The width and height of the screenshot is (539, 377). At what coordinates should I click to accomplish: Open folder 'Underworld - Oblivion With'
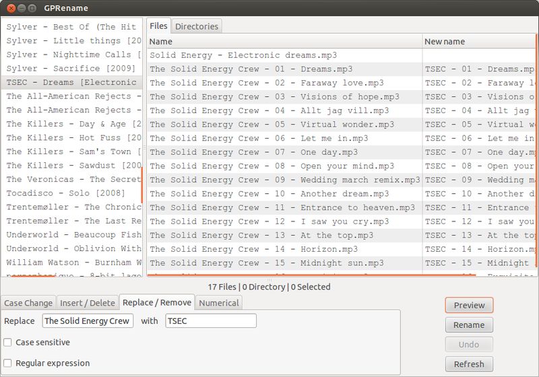71,248
